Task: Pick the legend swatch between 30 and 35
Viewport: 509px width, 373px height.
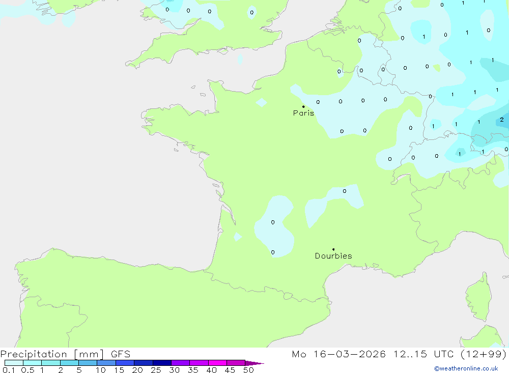Action: pos(181,363)
